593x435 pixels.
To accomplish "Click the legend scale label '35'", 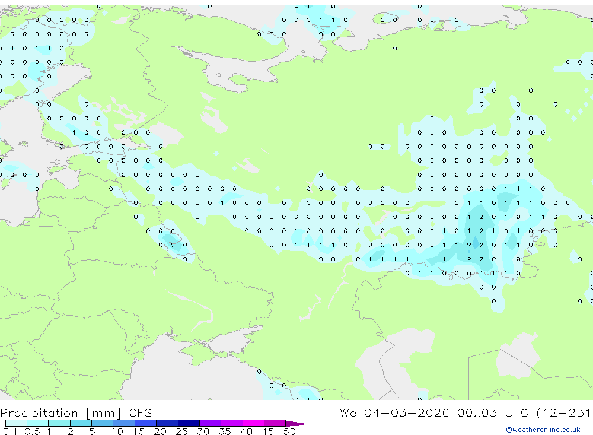I will tap(225, 431).
